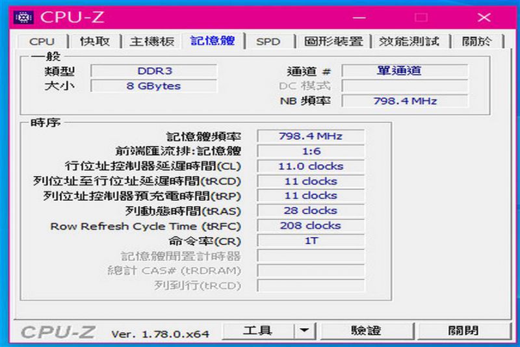Close the CPU-Z window with X
520x347 pixels.
click(x=484, y=18)
